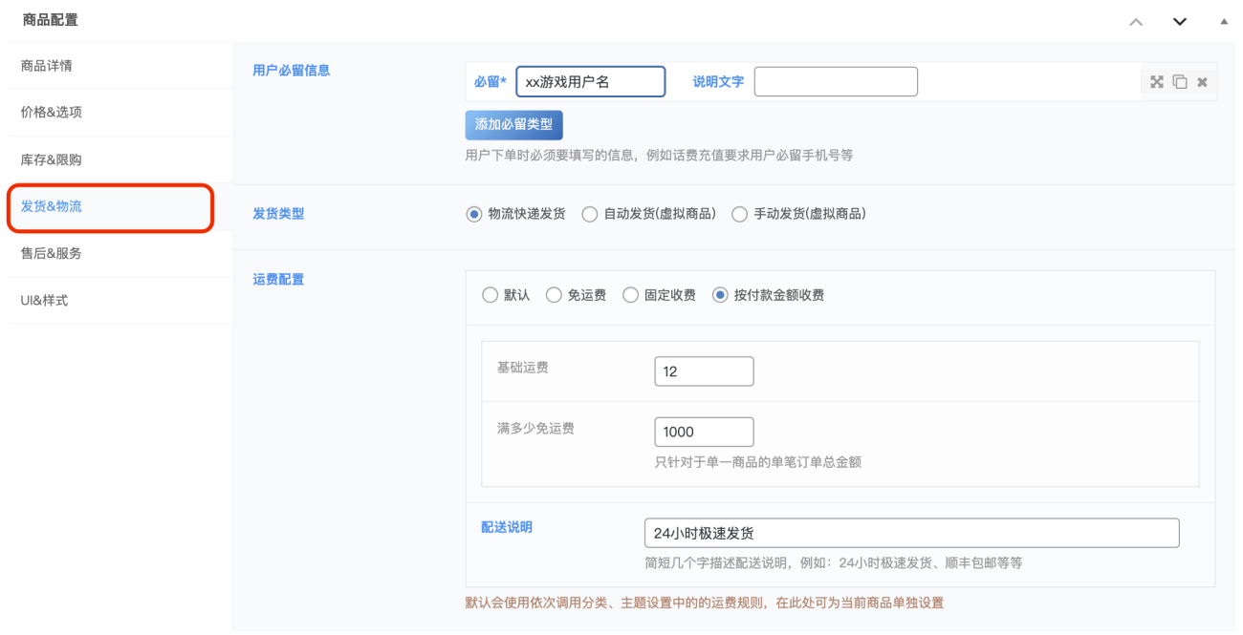
Task: Remove the xx游戏用户名 row with X icon
Action: 1202,82
